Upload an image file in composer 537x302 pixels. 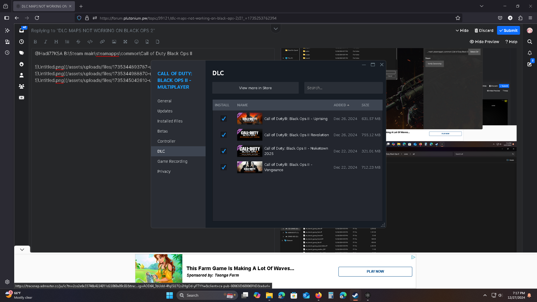[x=147, y=42]
